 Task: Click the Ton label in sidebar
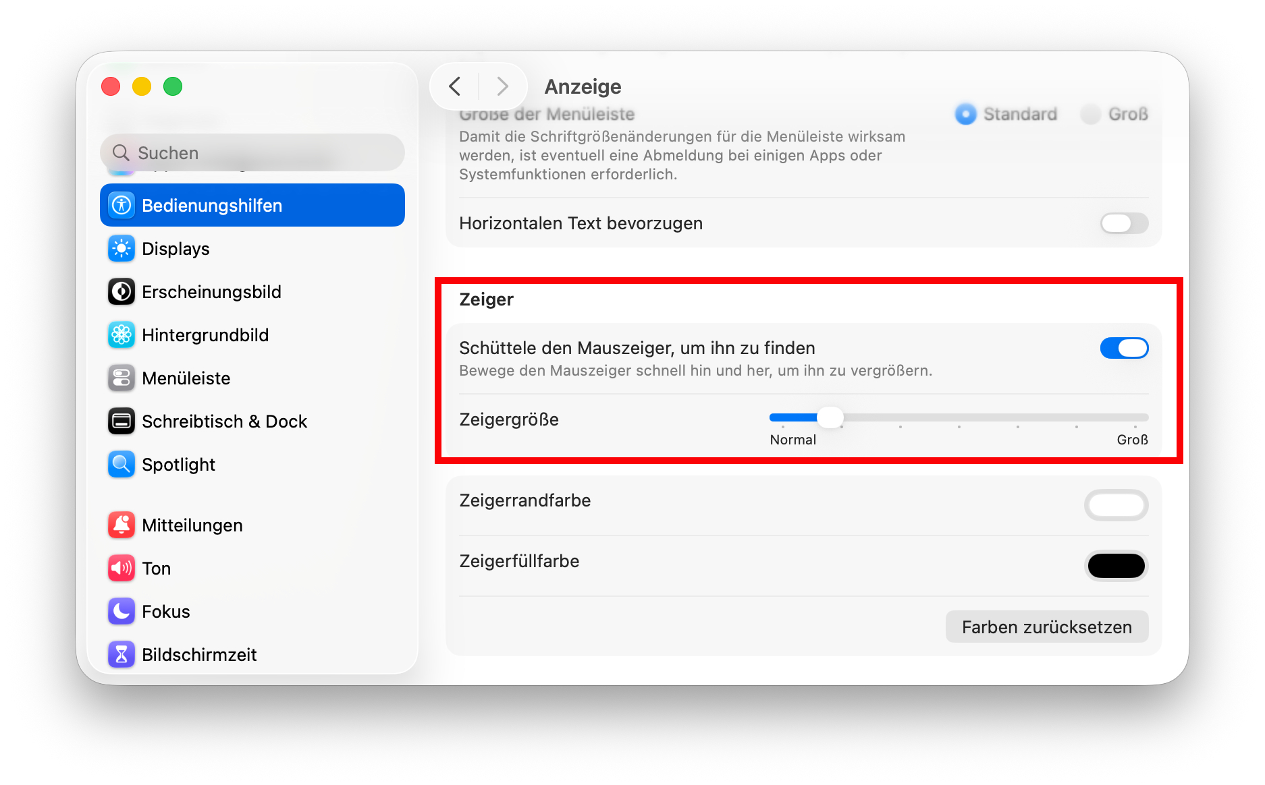click(157, 569)
